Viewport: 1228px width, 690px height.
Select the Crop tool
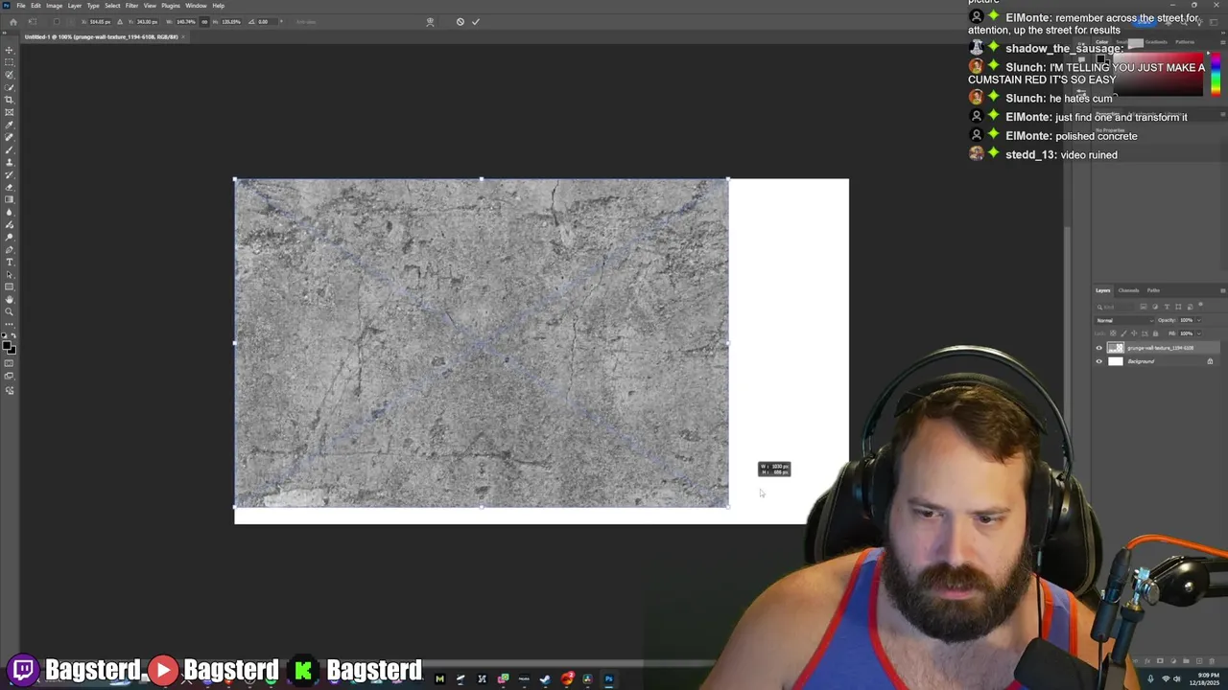pos(10,100)
